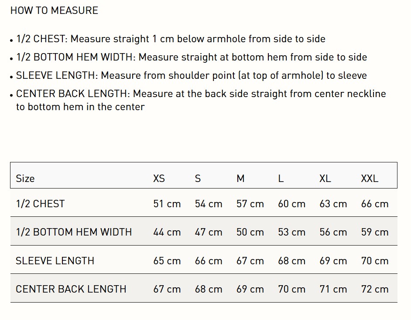Click the 68 cm sleeve length for L
This screenshot has height=320, width=411.
(291, 261)
